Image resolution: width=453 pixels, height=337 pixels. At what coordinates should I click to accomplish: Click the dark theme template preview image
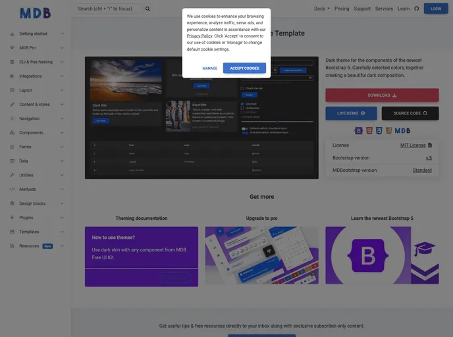pyautogui.click(x=201, y=118)
